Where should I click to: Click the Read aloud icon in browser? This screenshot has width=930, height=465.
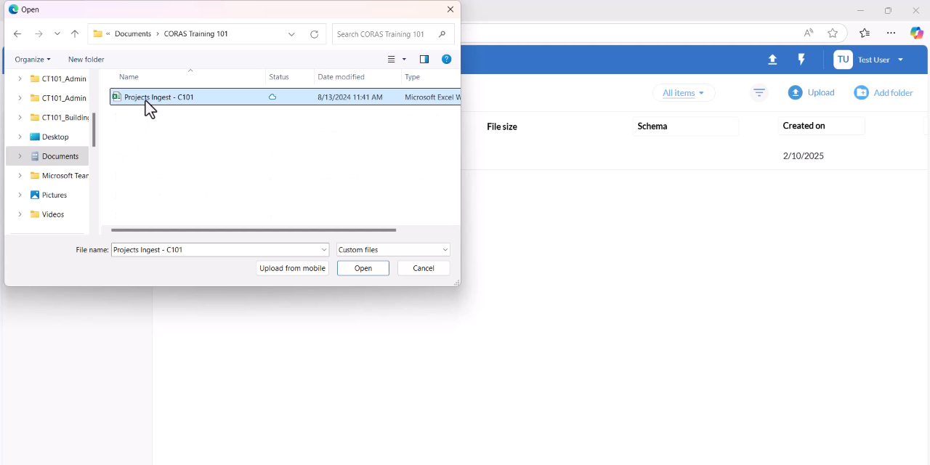click(809, 33)
